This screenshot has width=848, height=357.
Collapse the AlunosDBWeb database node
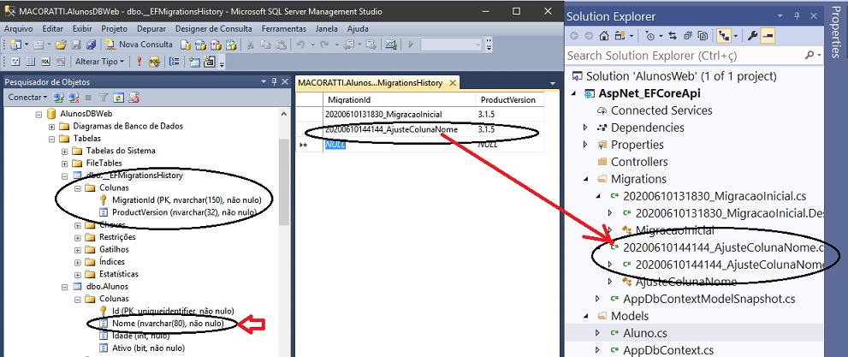[x=39, y=114]
